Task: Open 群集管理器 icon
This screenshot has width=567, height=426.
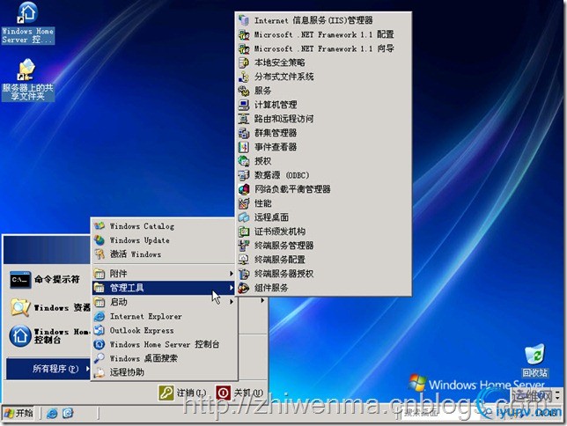Action: pyautogui.click(x=244, y=133)
